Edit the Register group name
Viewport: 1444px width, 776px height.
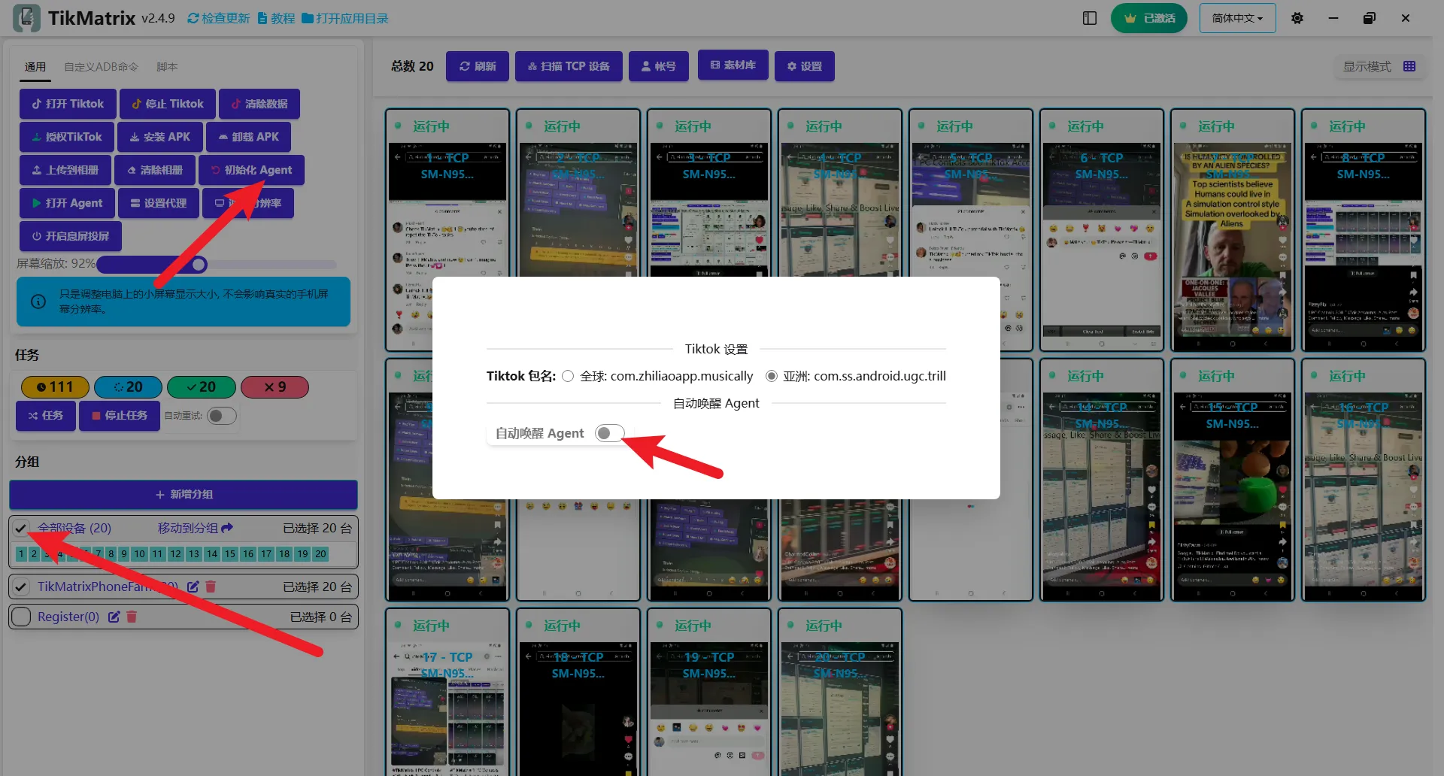click(x=114, y=617)
